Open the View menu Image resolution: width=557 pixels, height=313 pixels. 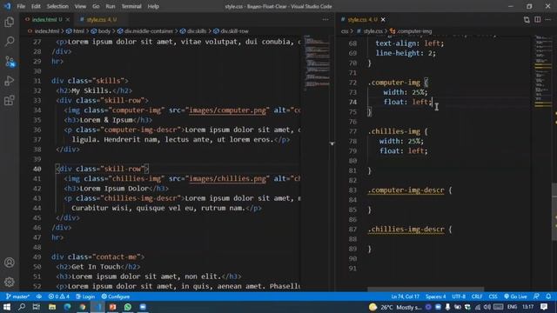[x=80, y=6]
